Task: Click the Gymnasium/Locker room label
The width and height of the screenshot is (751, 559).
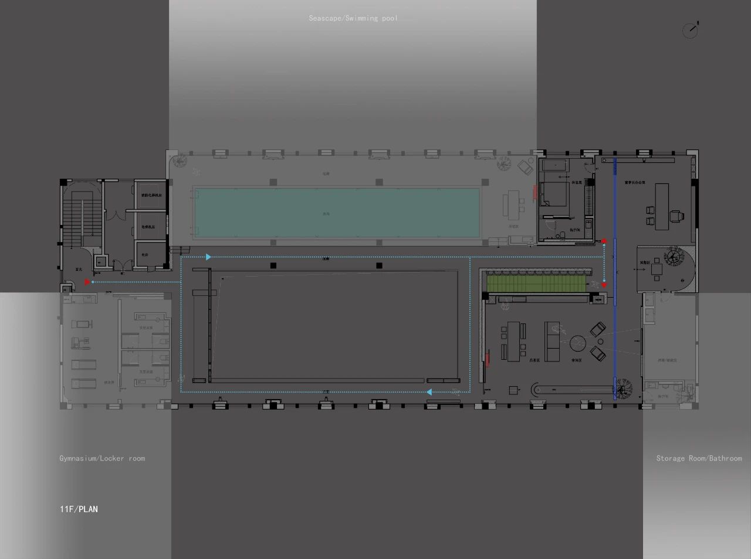Action: (102, 458)
